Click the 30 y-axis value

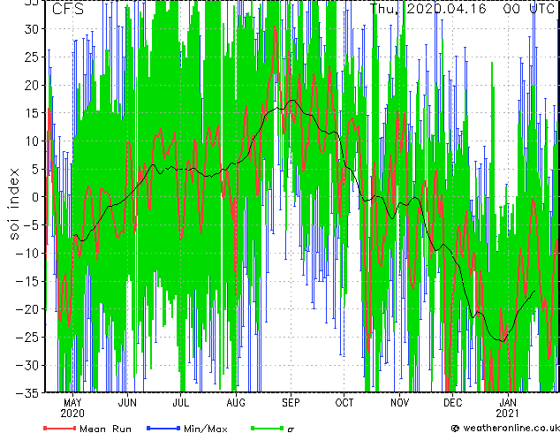[x=33, y=29]
